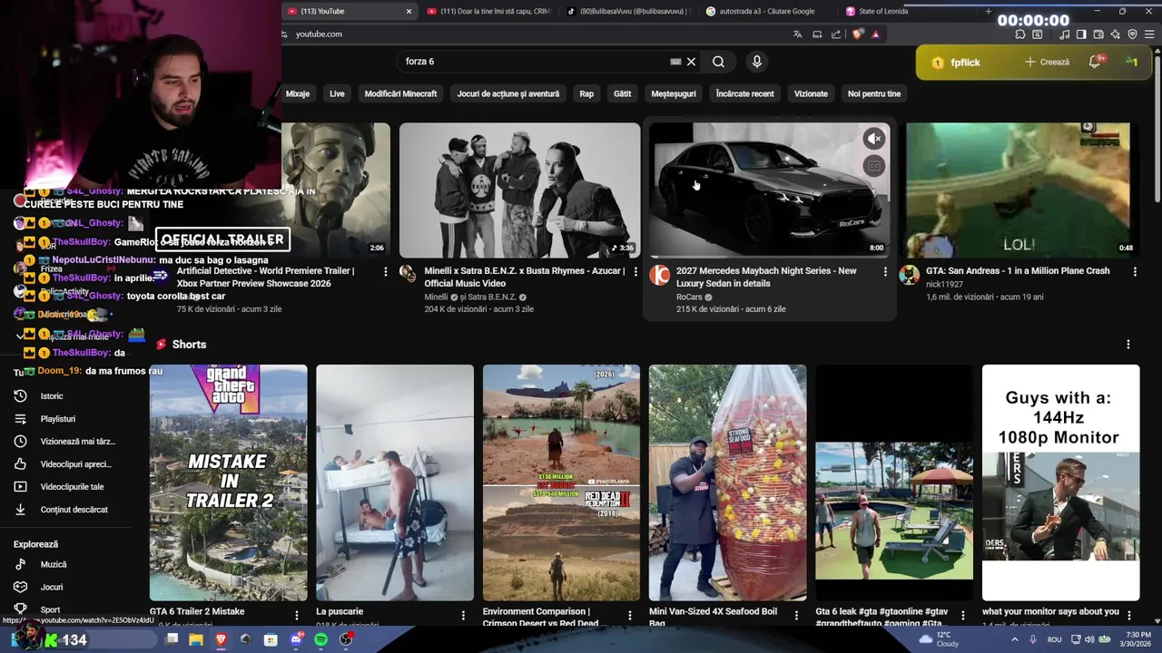Select the Încărcate recent filter chip
The height and width of the screenshot is (653, 1162).
(x=744, y=93)
